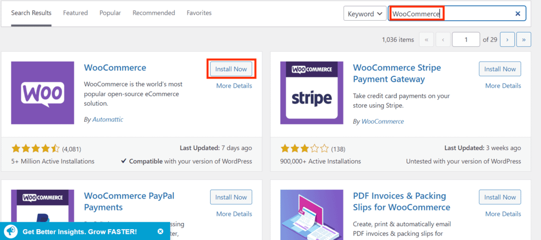Click the '1,036 items' count text
This screenshot has width=541, height=240.
point(398,40)
